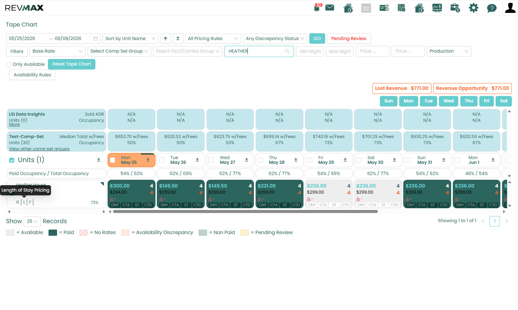518x310 pixels.
Task: Click the plus-minus icon on Mon May 25
Action: [148, 160]
